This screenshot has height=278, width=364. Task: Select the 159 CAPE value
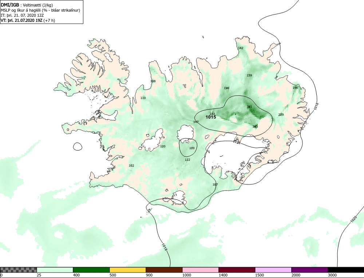click(249, 75)
